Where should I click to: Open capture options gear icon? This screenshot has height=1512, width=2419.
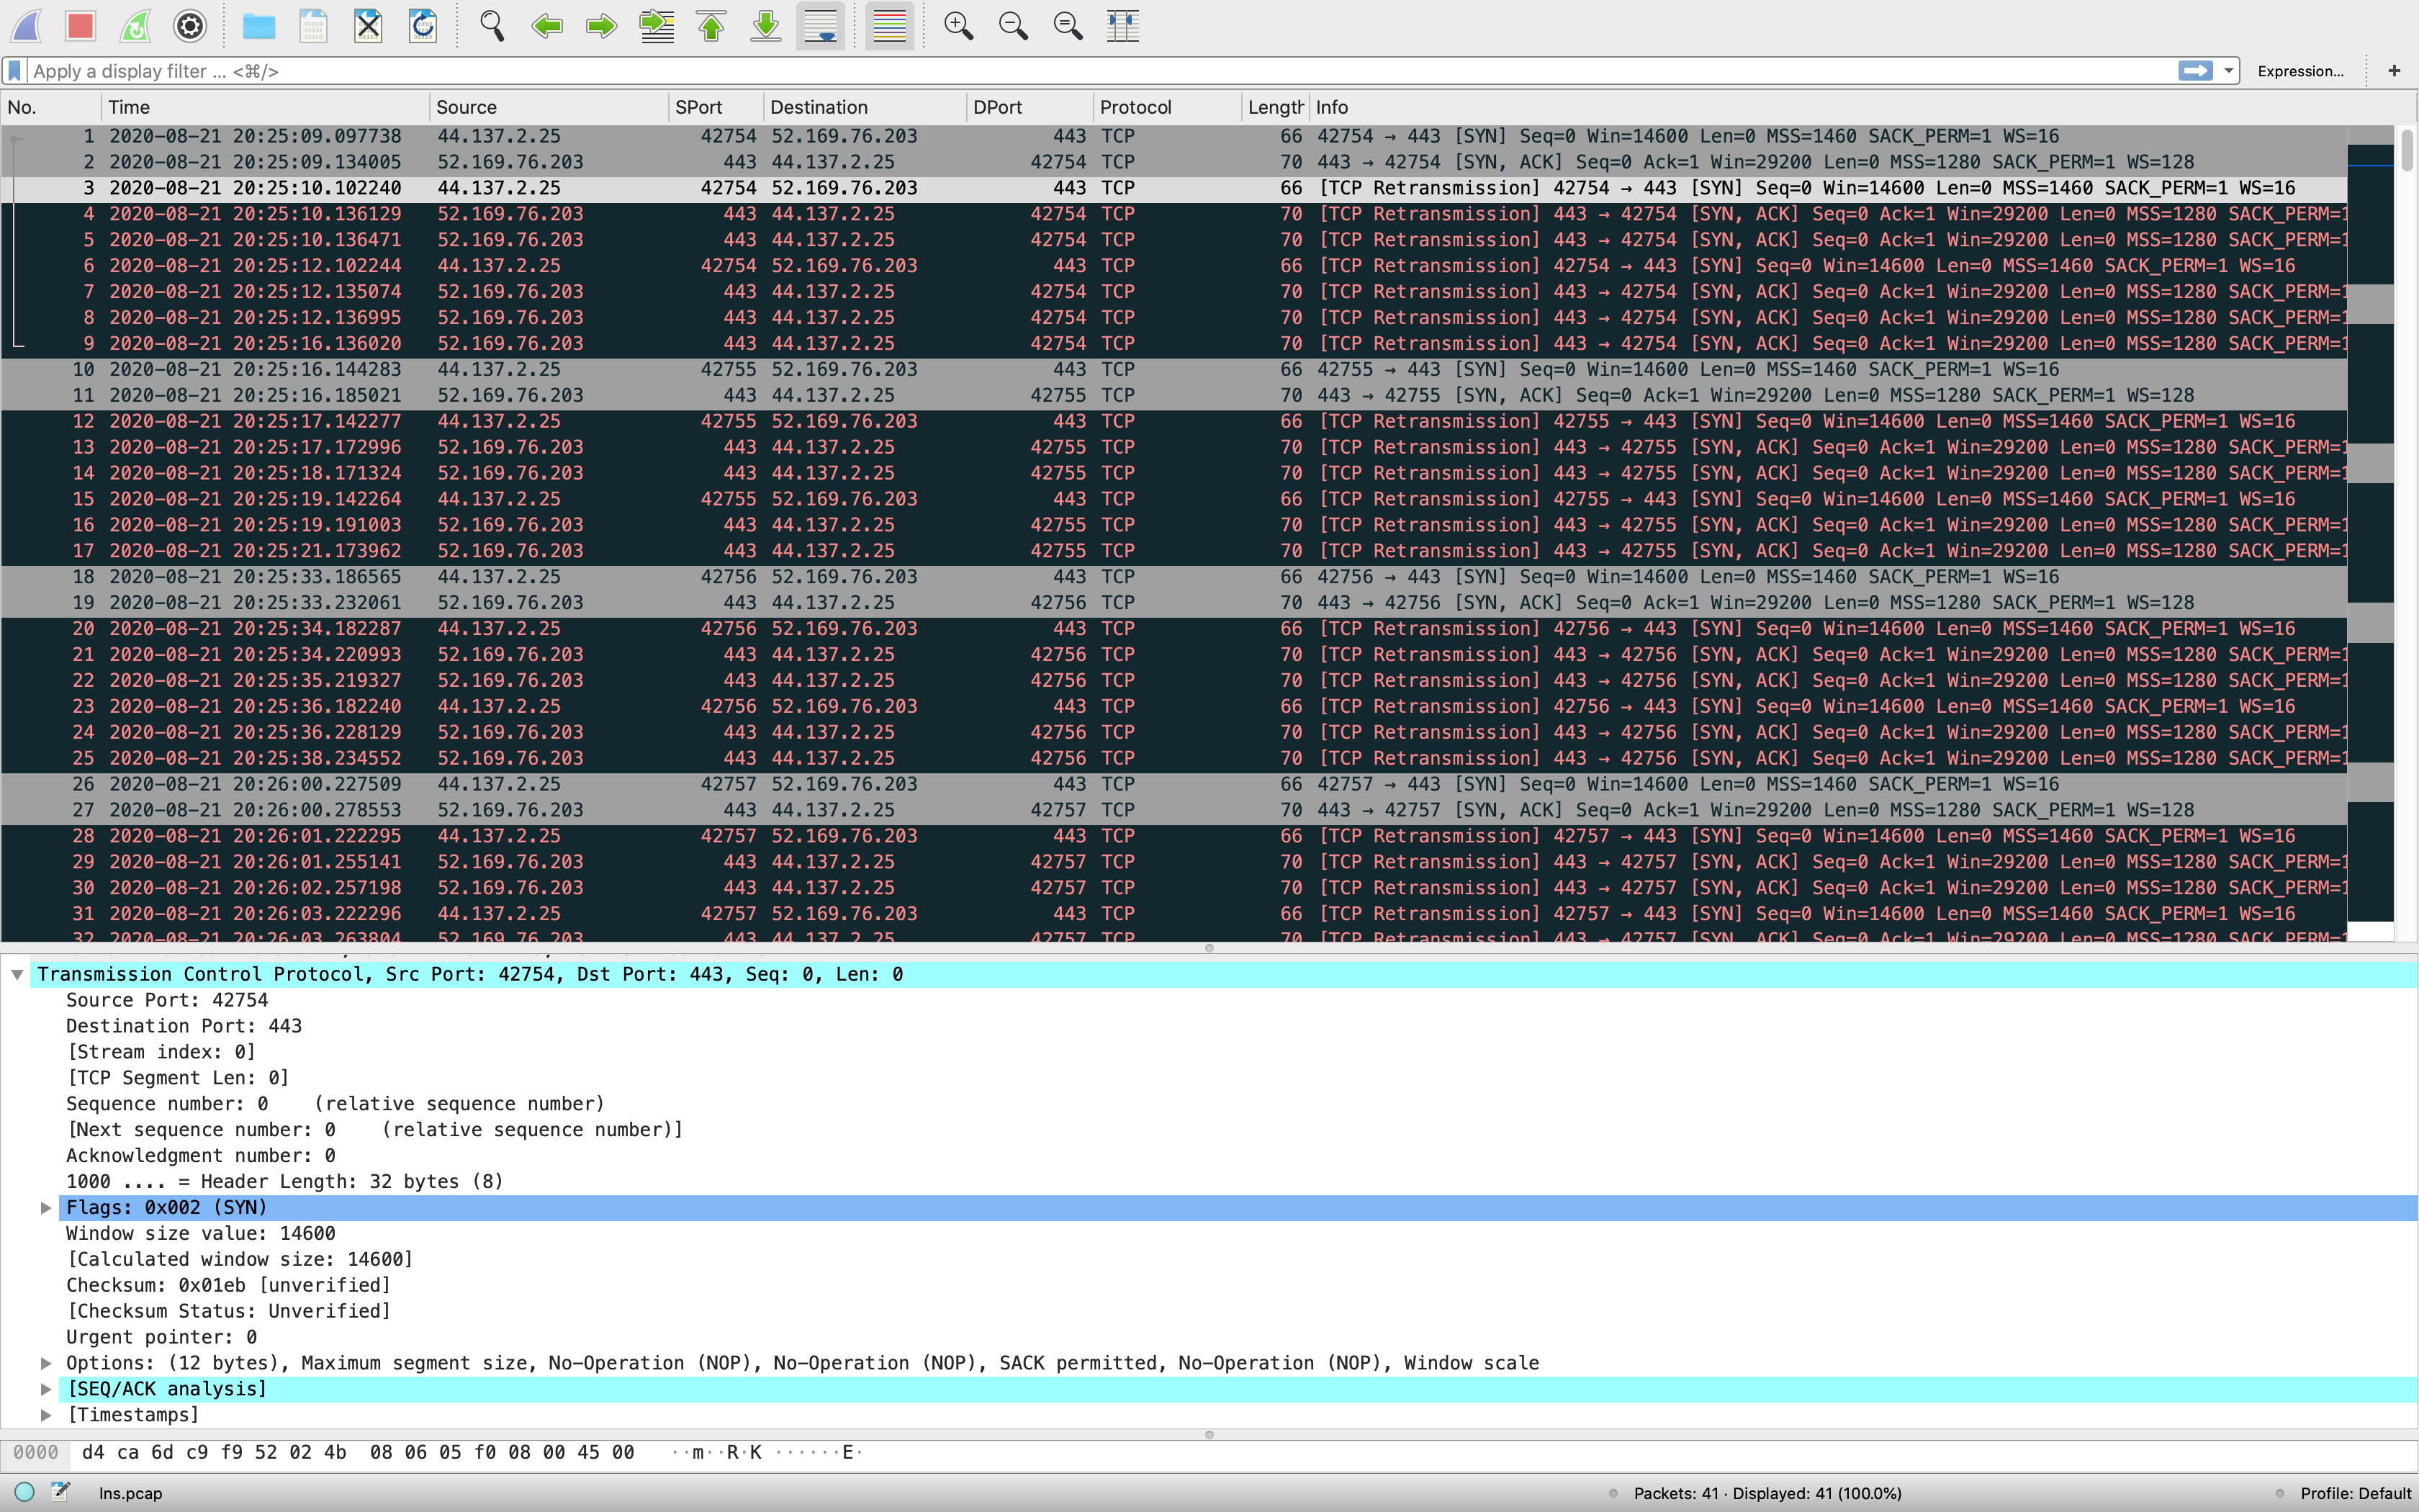pyautogui.click(x=190, y=26)
